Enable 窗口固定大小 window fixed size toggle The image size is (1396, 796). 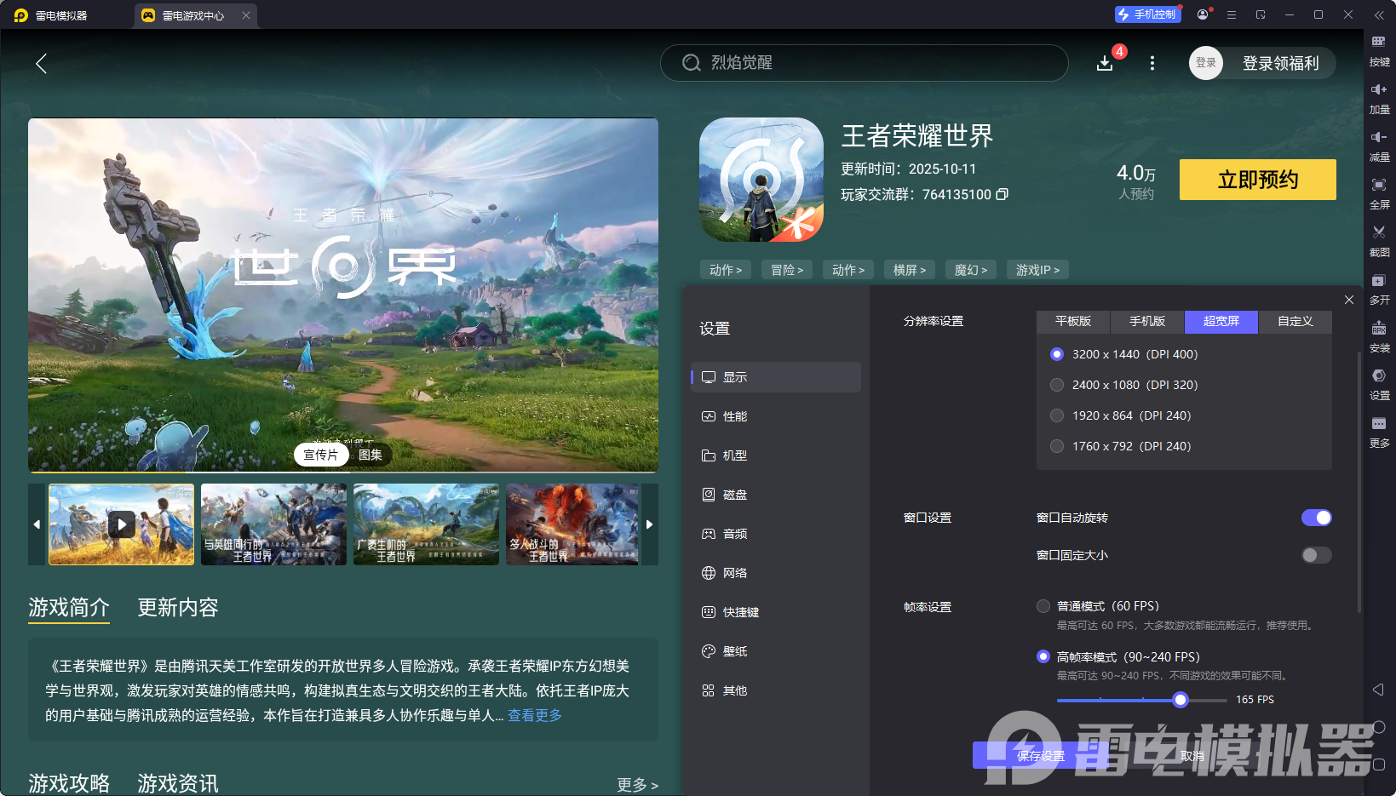point(1315,555)
